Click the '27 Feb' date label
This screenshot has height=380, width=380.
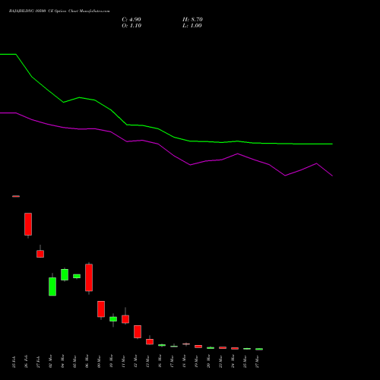point(38,362)
